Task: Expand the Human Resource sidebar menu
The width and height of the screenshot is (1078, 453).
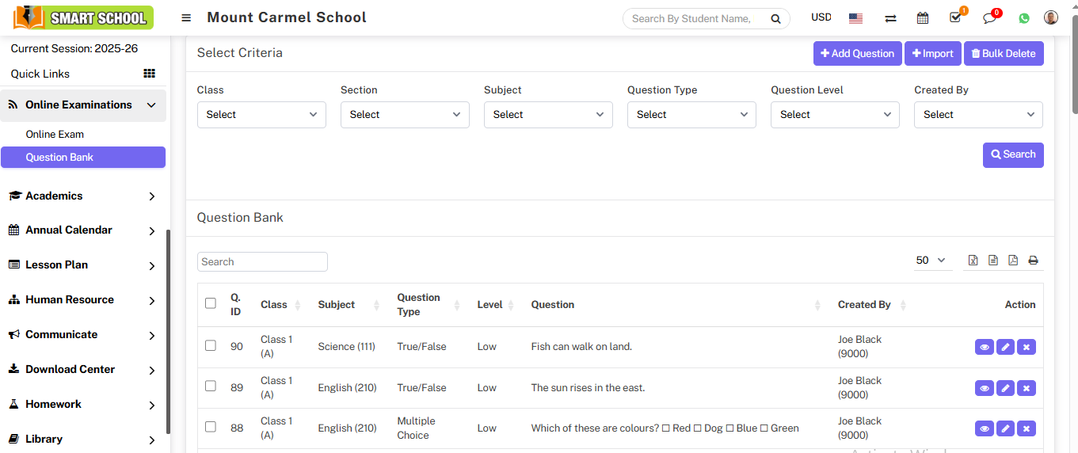Action: point(83,300)
